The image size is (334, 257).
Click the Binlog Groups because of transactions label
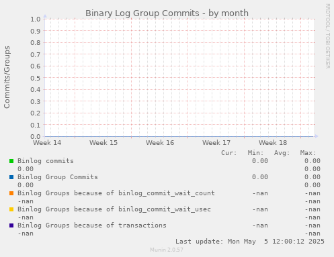92,225
